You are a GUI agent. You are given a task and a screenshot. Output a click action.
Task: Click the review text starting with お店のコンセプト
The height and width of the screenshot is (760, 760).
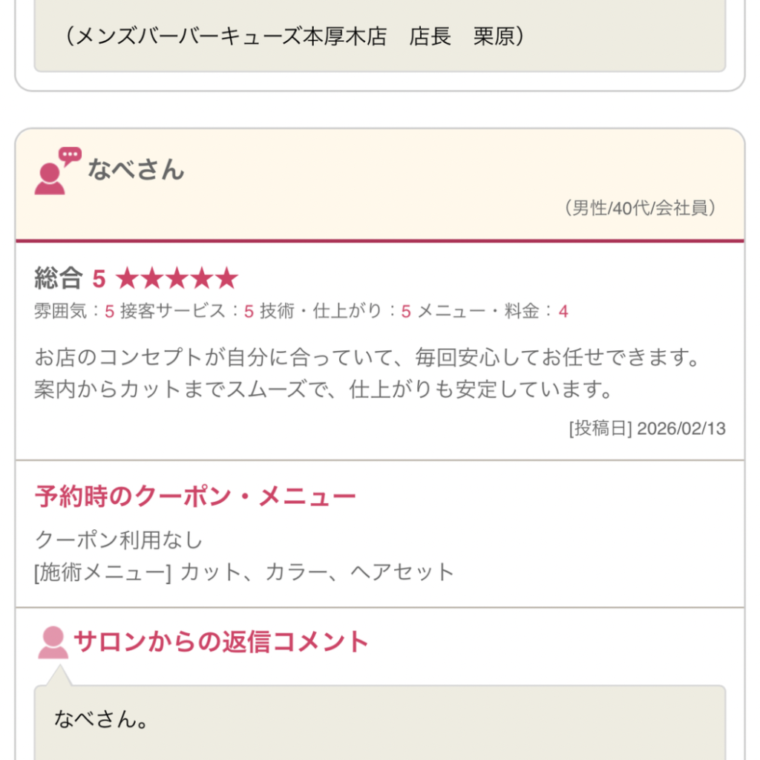[x=367, y=373]
